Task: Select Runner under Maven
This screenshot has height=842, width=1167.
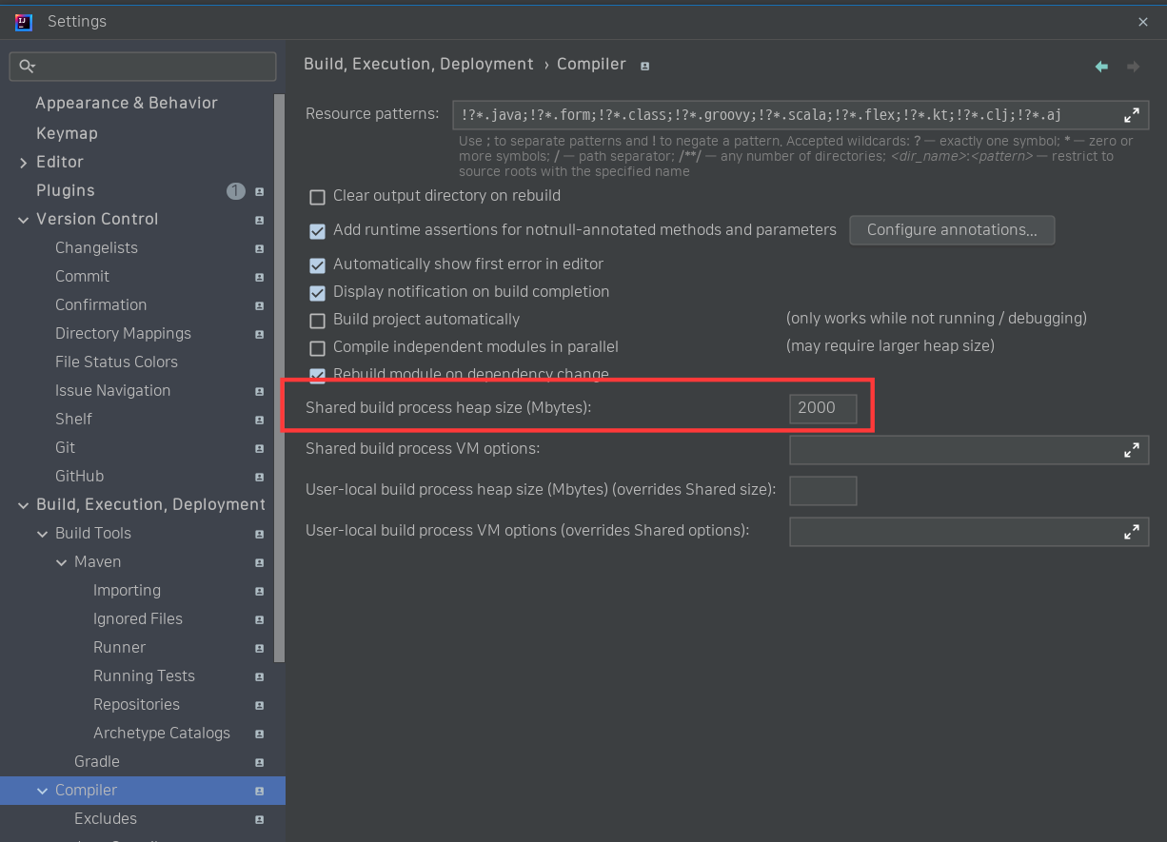Action: coord(119,647)
